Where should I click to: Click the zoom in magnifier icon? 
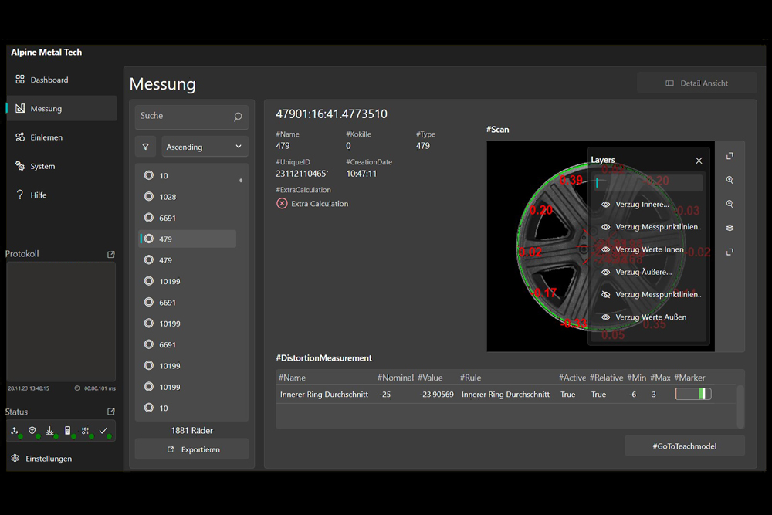pos(730,180)
